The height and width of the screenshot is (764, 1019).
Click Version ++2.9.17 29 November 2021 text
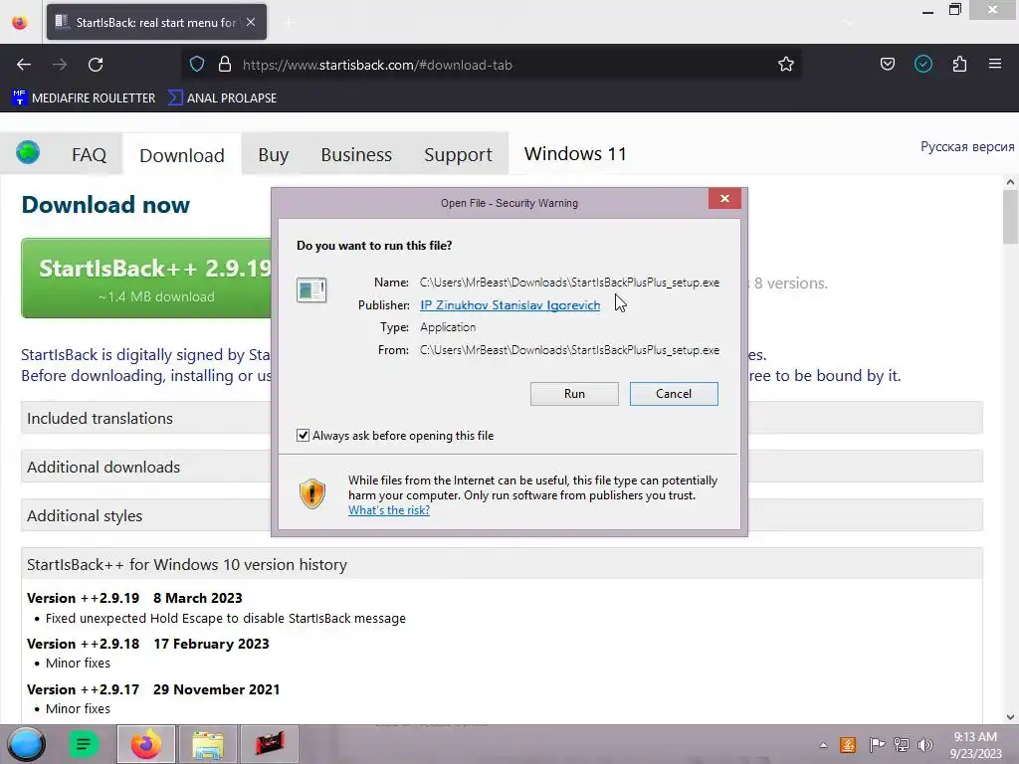click(x=153, y=689)
